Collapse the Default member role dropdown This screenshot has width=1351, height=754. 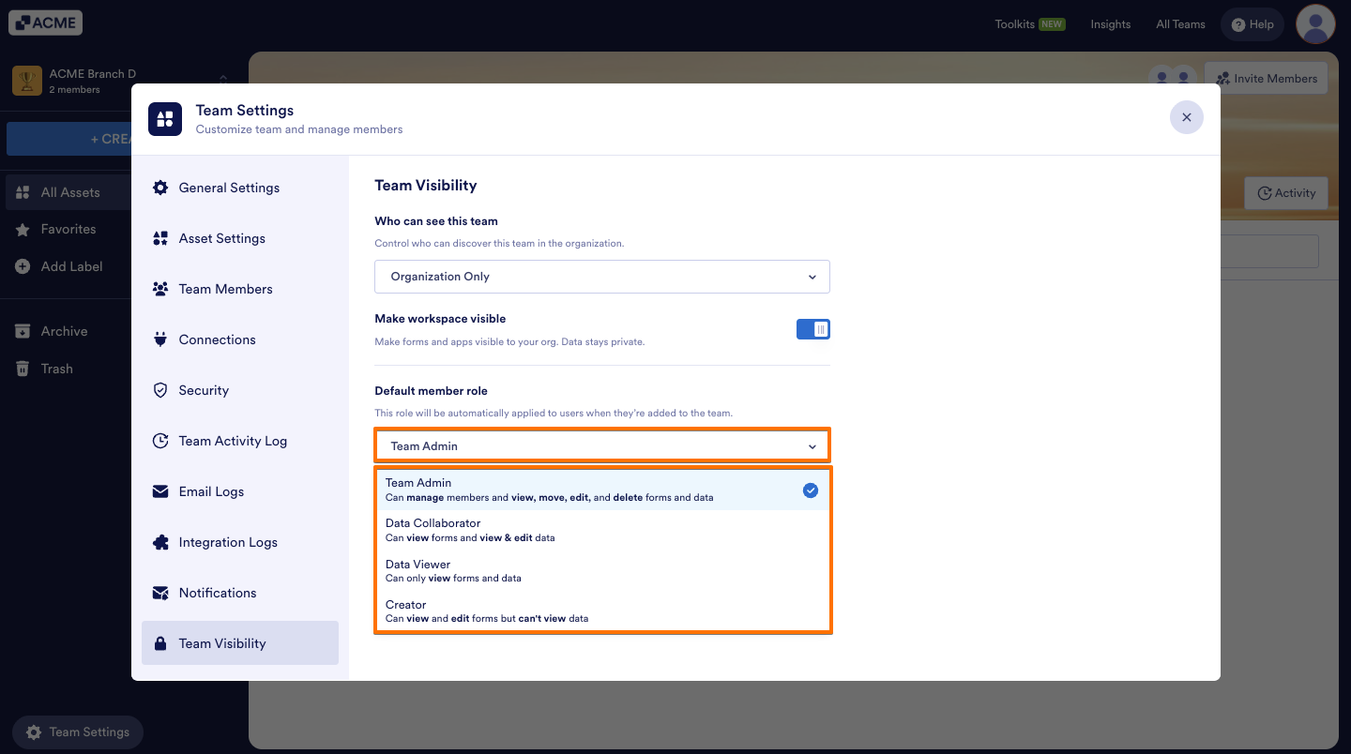[602, 445]
